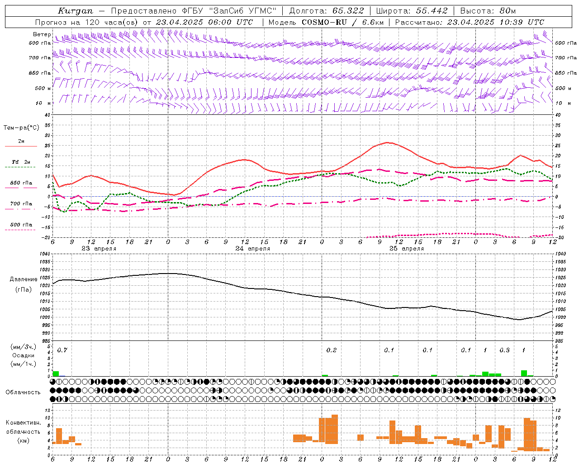
Task: Click the 500 м wind level label on left
Action: [x=43, y=88]
